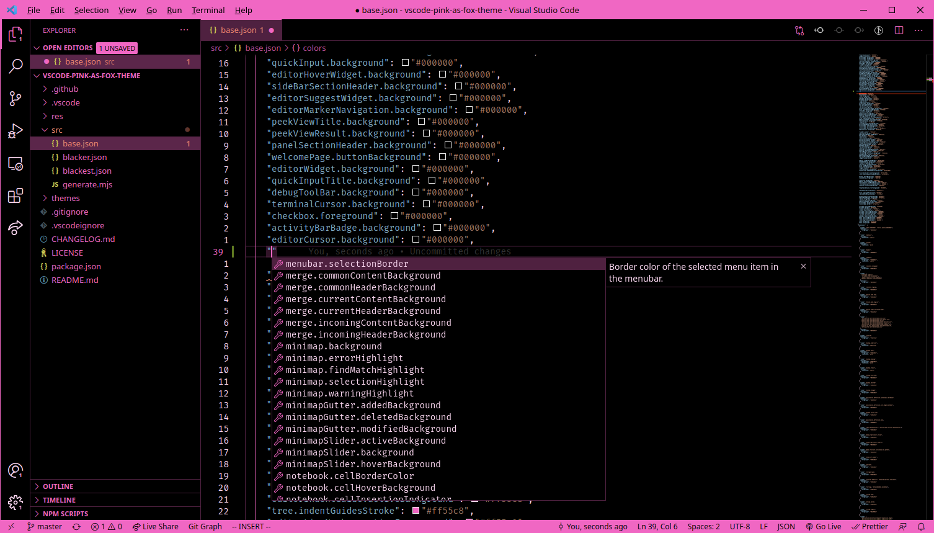
Task: Open the Accounts menu icon
Action: click(x=16, y=470)
